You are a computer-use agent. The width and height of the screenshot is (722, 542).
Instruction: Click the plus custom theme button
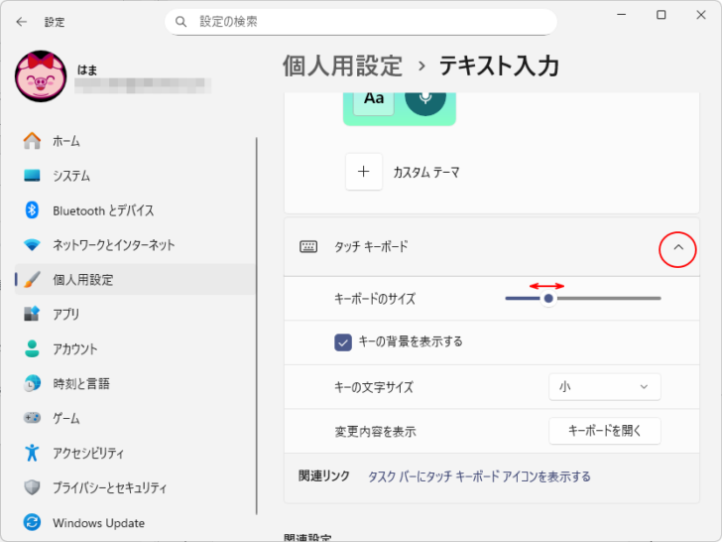(x=364, y=172)
